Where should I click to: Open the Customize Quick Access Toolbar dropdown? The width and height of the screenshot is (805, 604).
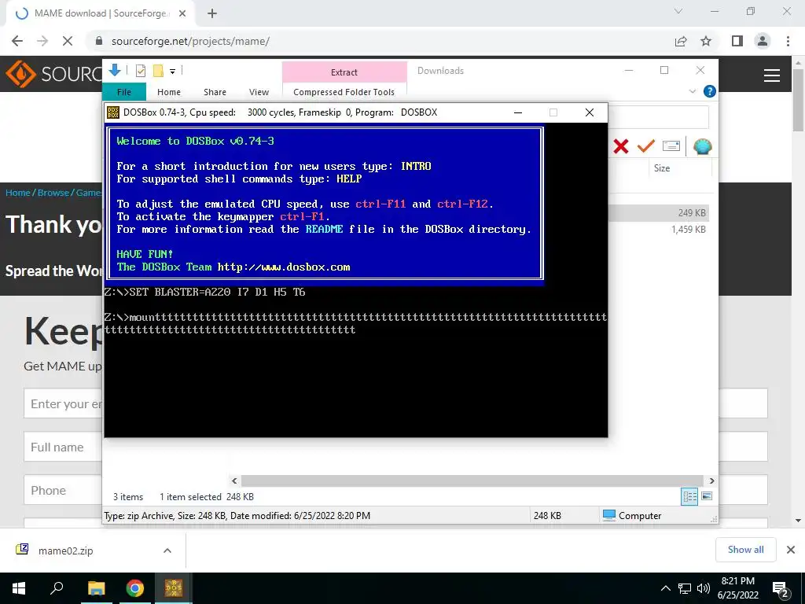pyautogui.click(x=172, y=72)
